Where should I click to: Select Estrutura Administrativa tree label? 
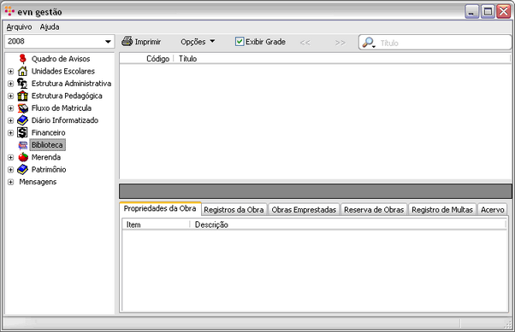[x=71, y=84]
